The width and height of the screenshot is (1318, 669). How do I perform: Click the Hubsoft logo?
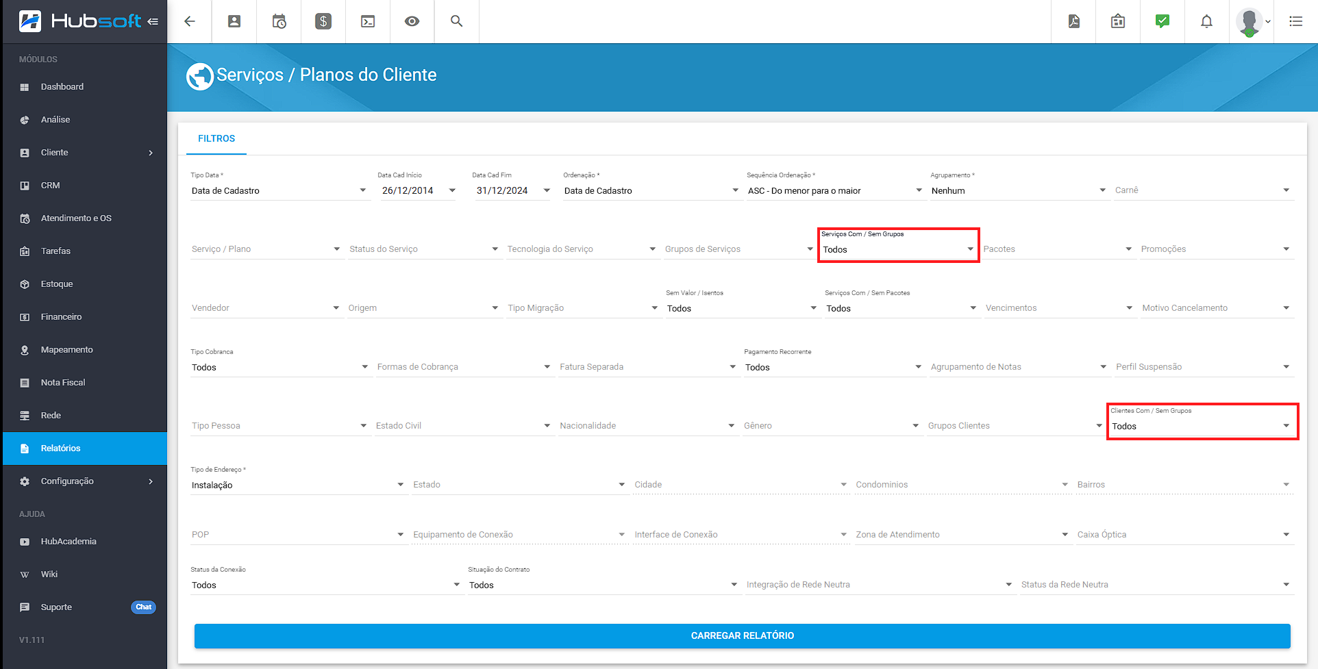pyautogui.click(x=81, y=21)
